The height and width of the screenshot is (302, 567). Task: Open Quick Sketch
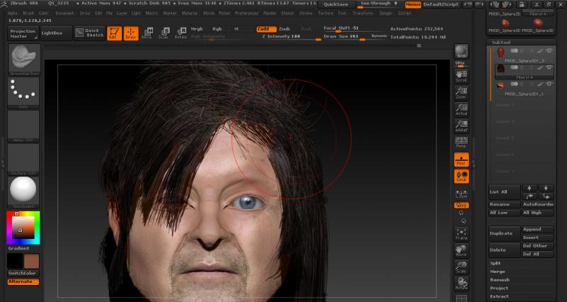[91, 33]
